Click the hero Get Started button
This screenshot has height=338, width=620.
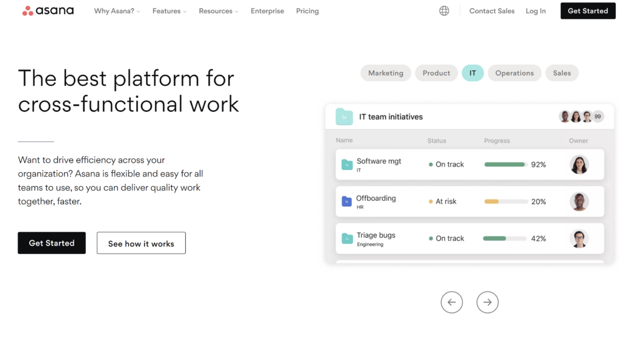pyautogui.click(x=52, y=243)
